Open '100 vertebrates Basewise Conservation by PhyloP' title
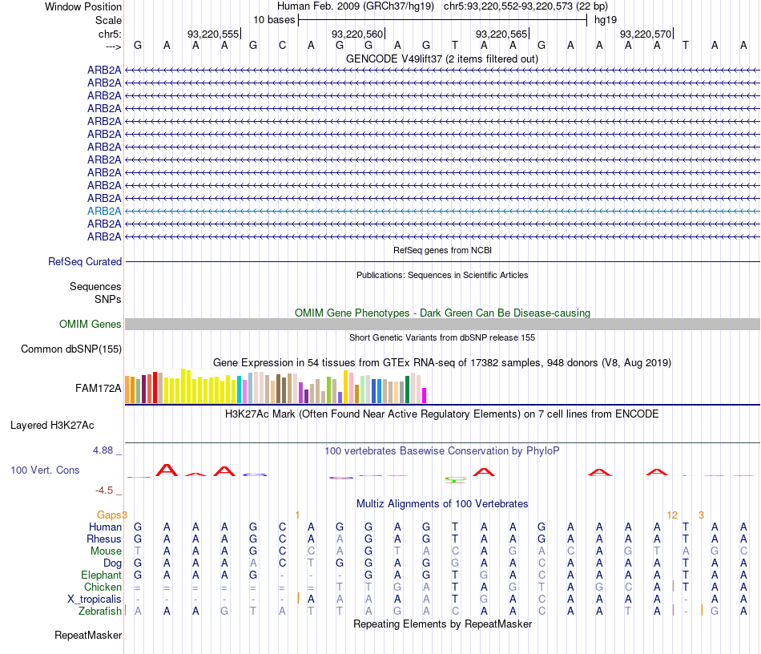The image size is (761, 654). pos(442,451)
